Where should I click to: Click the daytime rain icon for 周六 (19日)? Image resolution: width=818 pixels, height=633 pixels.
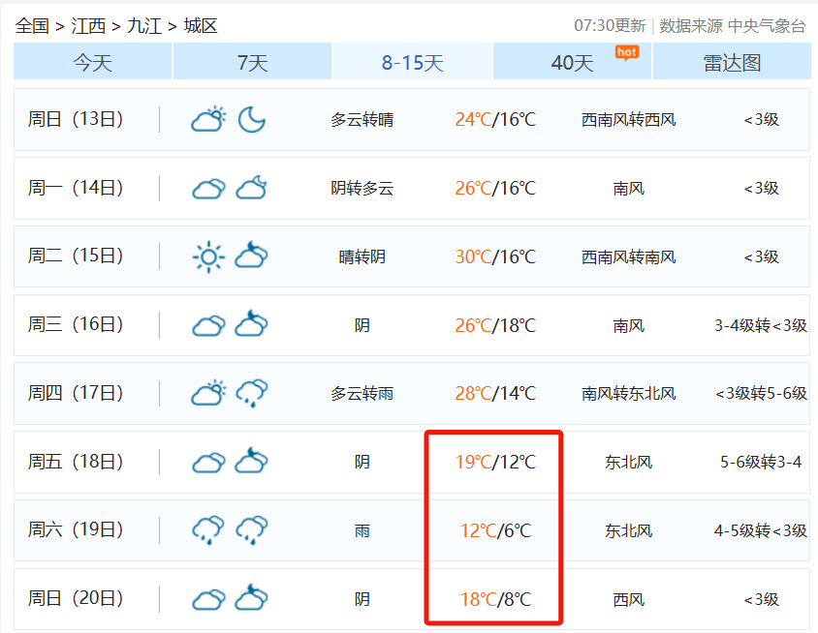click(208, 530)
